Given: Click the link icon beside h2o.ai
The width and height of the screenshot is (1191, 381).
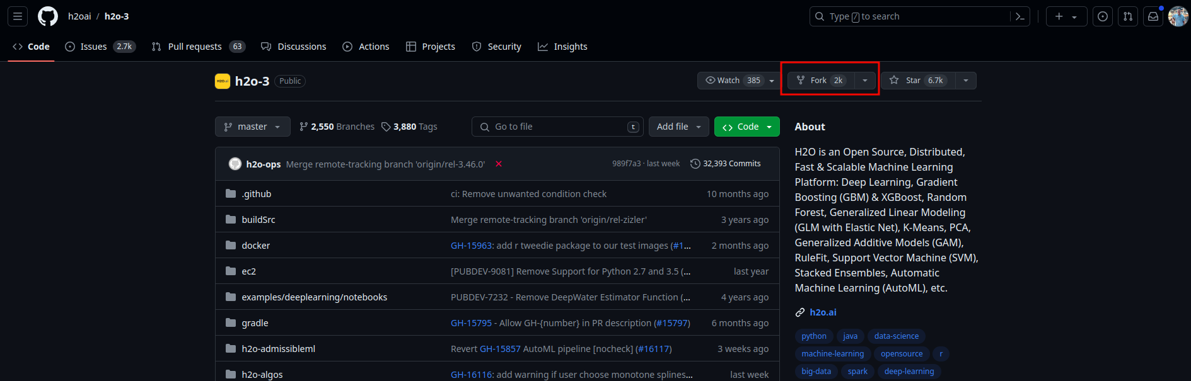Looking at the screenshot, I should [800, 312].
